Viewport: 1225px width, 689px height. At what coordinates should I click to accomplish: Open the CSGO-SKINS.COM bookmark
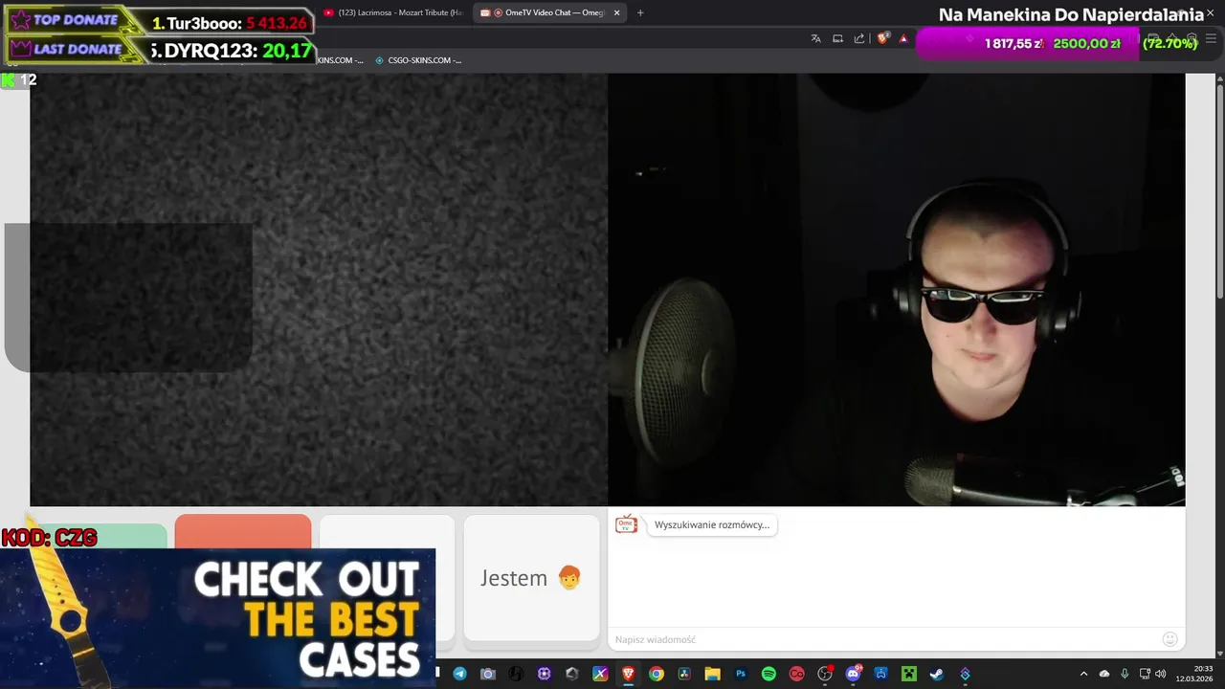tap(418, 60)
